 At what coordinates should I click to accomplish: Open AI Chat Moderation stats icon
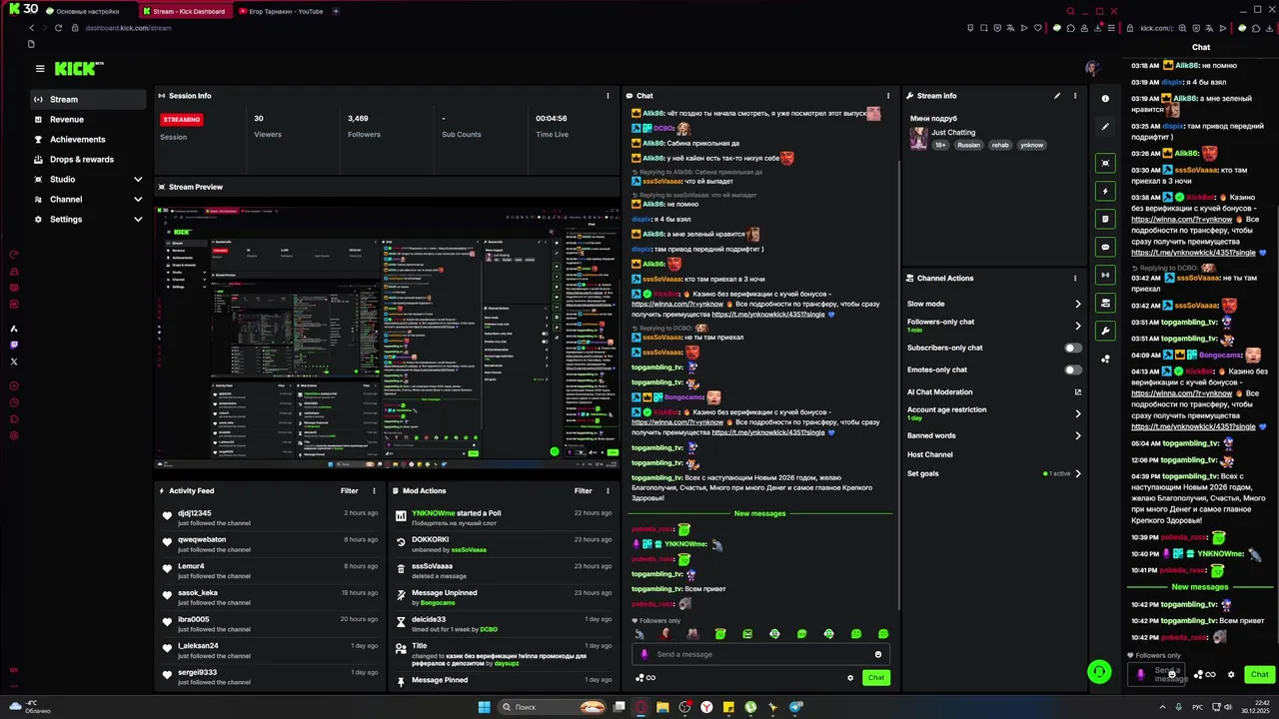[1077, 392]
